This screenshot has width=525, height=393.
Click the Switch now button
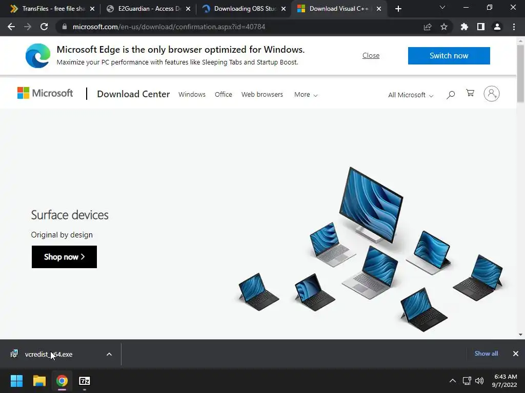pyautogui.click(x=449, y=55)
